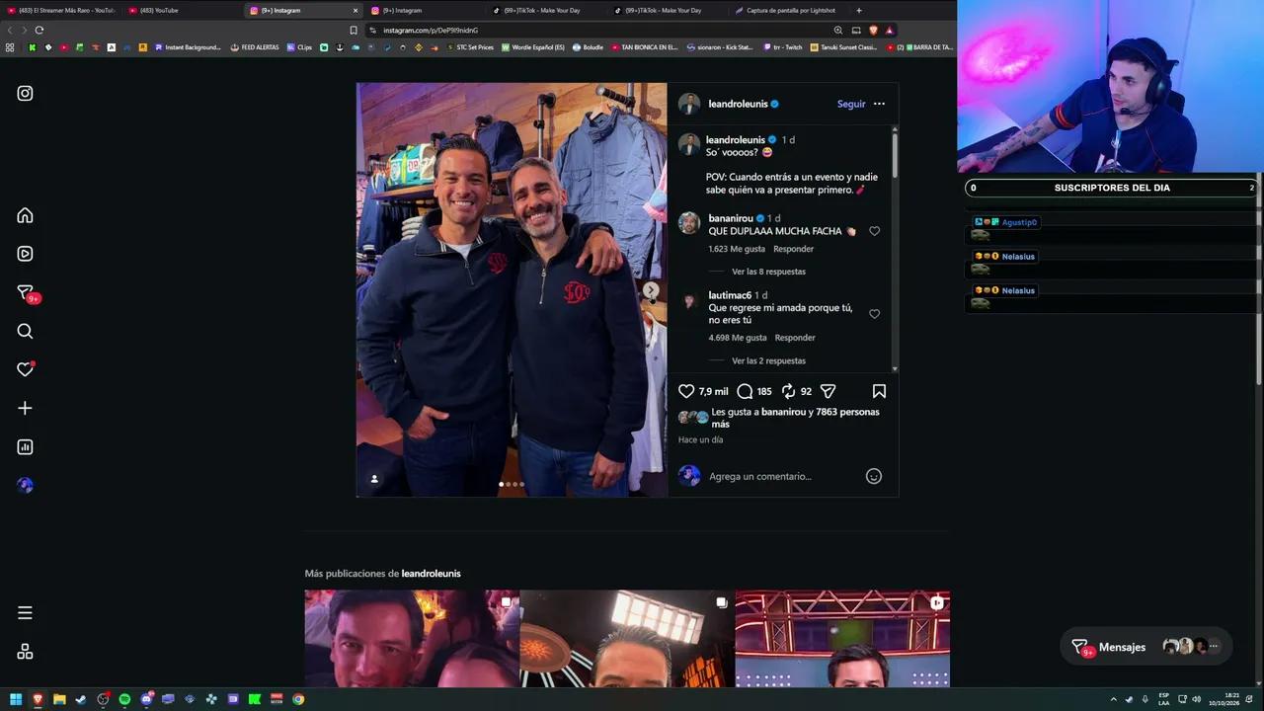Image resolution: width=1264 pixels, height=711 pixels.
Task: Open notifications heart in the sidebar
Action: pyautogui.click(x=26, y=369)
